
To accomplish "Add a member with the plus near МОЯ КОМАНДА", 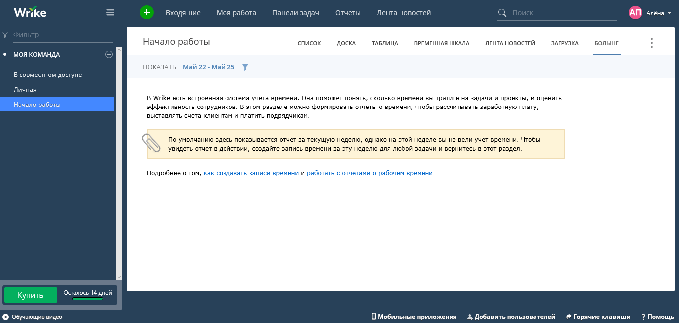I will point(109,54).
